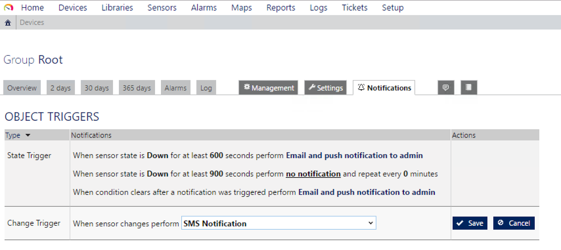Go to Devices in the breadcrumb
Image resolution: width=561 pixels, height=250 pixels.
pos(32,23)
